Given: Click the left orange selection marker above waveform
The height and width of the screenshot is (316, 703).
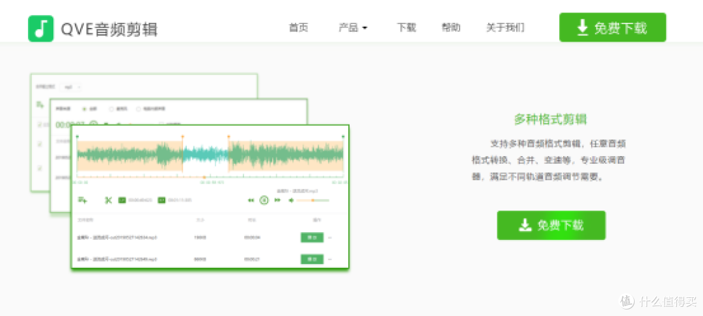Looking at the screenshot, I should coord(182,136).
